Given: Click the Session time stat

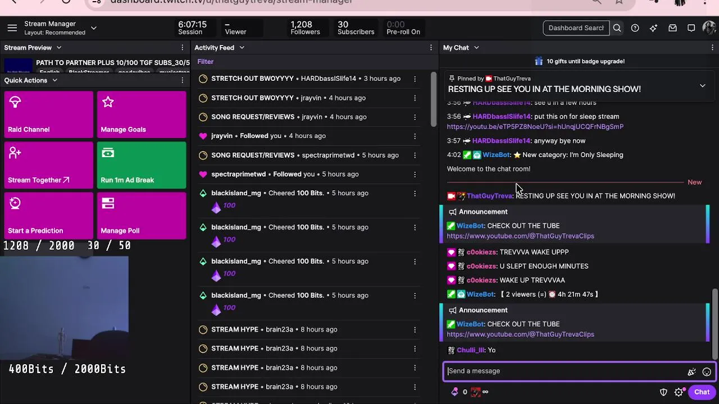Looking at the screenshot, I should click(x=192, y=28).
